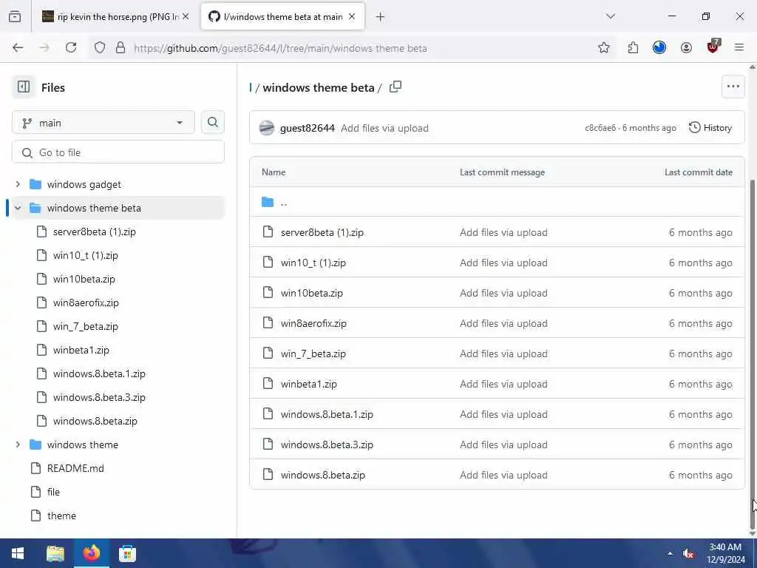Bookmark this page with the star icon
Viewport: 757px width, 568px height.
pyautogui.click(x=603, y=48)
